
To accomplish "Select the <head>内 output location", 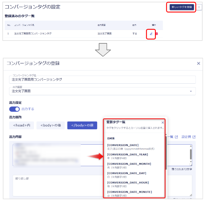I will point(22,125).
